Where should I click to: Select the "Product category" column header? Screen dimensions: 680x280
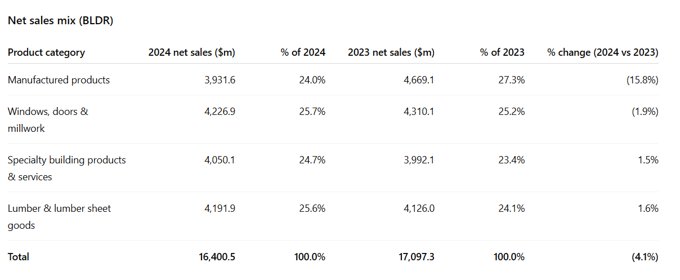pyautogui.click(x=46, y=52)
